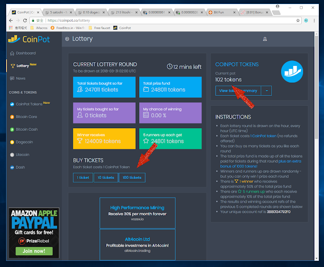Viewport: 324px width, 267px height.
Task: Click the Dash blue coin icon
Action: pyautogui.click(x=12, y=167)
